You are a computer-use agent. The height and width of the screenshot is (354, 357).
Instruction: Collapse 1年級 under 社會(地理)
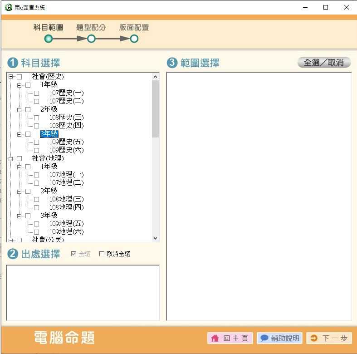[20, 167]
